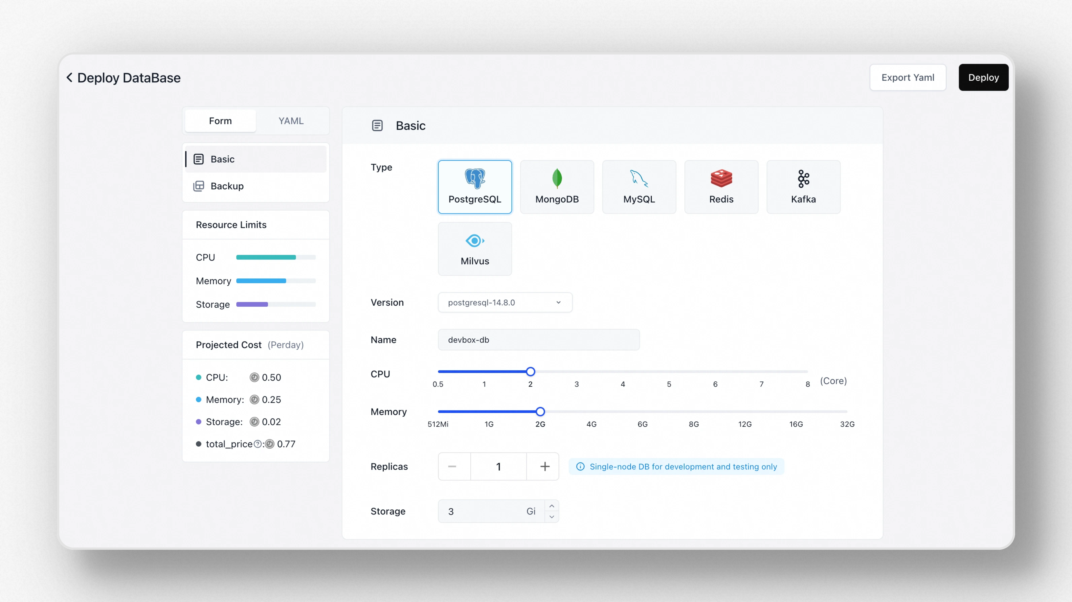Click the devbox-db name field

538,339
